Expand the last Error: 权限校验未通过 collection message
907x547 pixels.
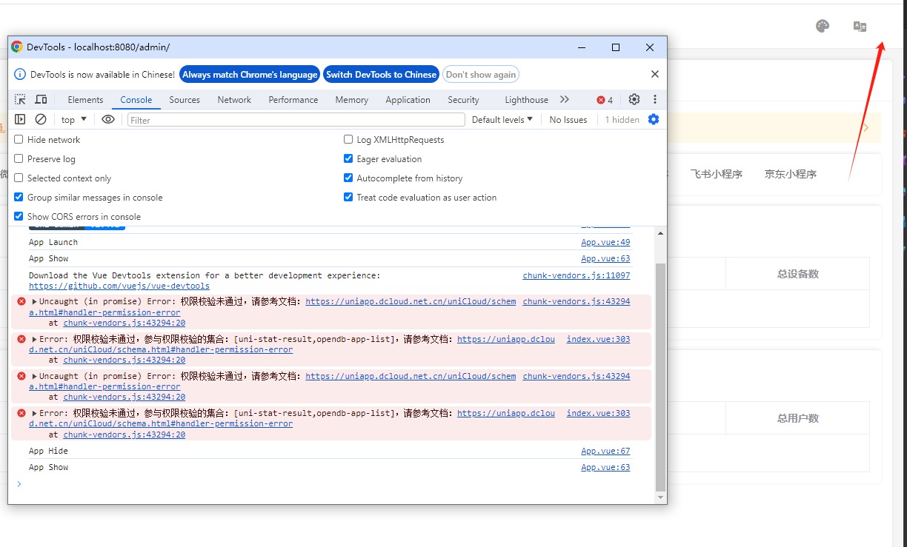(34, 413)
